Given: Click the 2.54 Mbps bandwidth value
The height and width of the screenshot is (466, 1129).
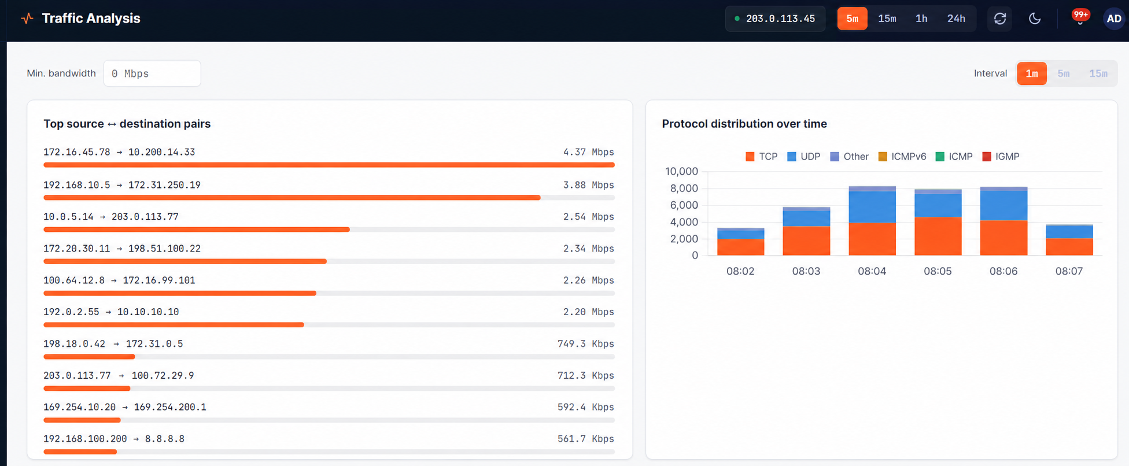Looking at the screenshot, I should tap(589, 217).
